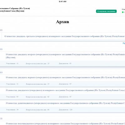The width and height of the screenshot is (125, 125).
Task: Click the green status dot indicator
Action: [x=123, y=12]
